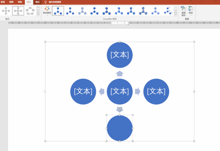Apply the first Simple Fill SmartArt style
The image size is (220, 151).
pos(58,11)
